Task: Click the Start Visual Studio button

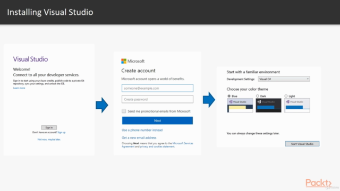Action: point(302,144)
